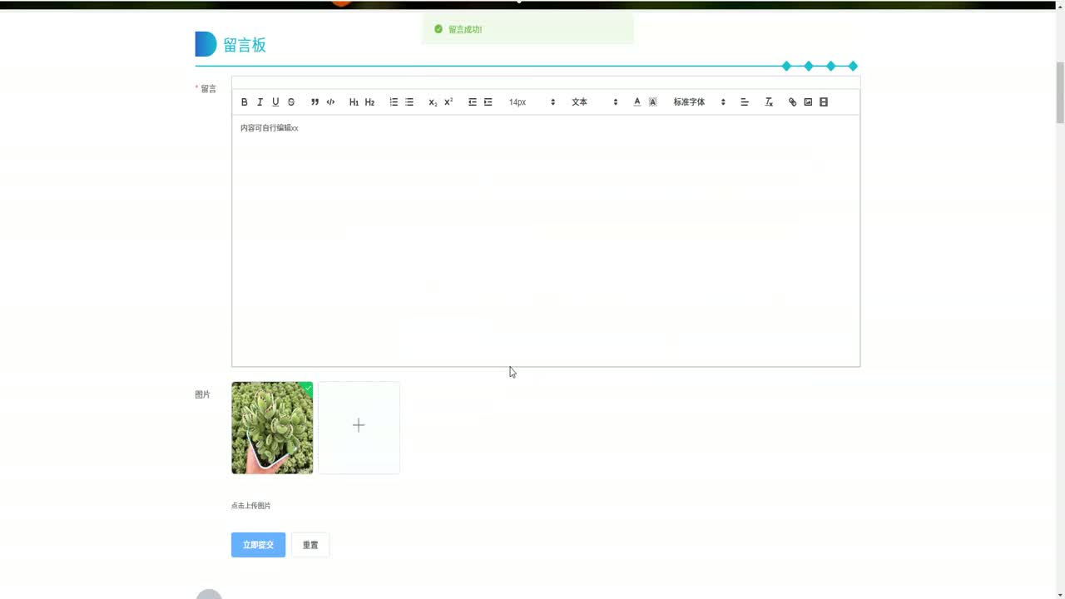Increase text indent
The height and width of the screenshot is (599, 1065).
(488, 102)
